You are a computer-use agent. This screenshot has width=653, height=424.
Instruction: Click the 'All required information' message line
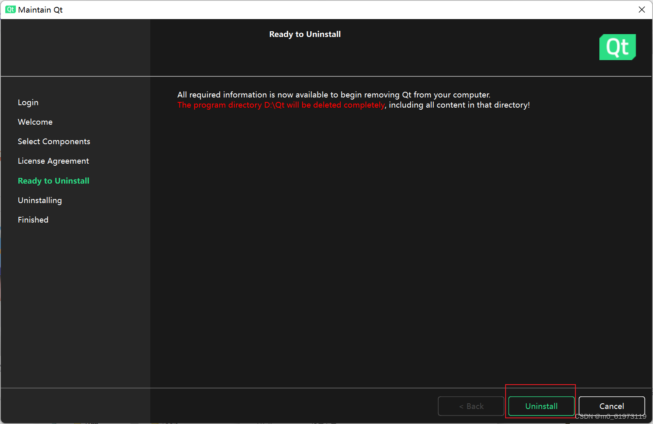coord(334,95)
